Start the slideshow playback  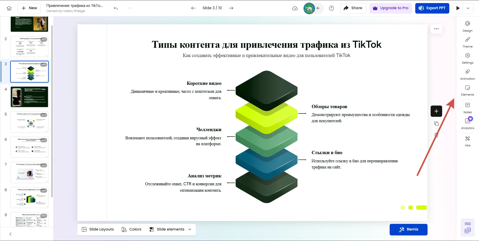458,8
